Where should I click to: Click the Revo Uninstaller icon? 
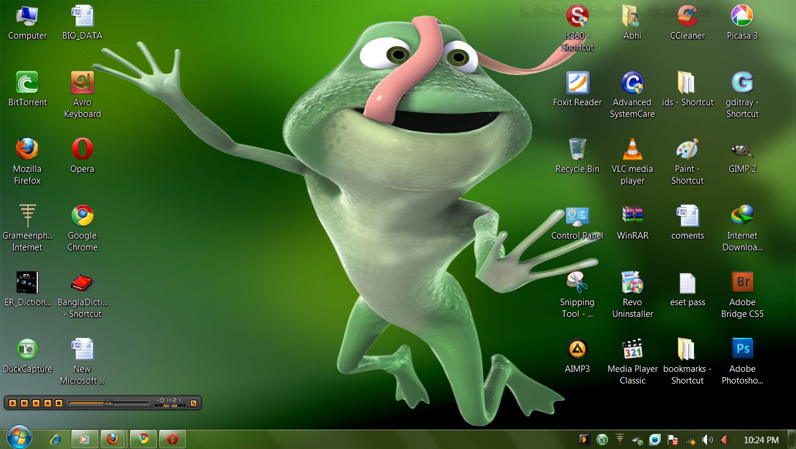click(632, 295)
